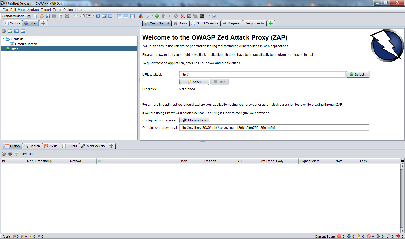Click the ZAP Help question mark icon
The height and width of the screenshot is (239, 405).
tap(214, 16)
